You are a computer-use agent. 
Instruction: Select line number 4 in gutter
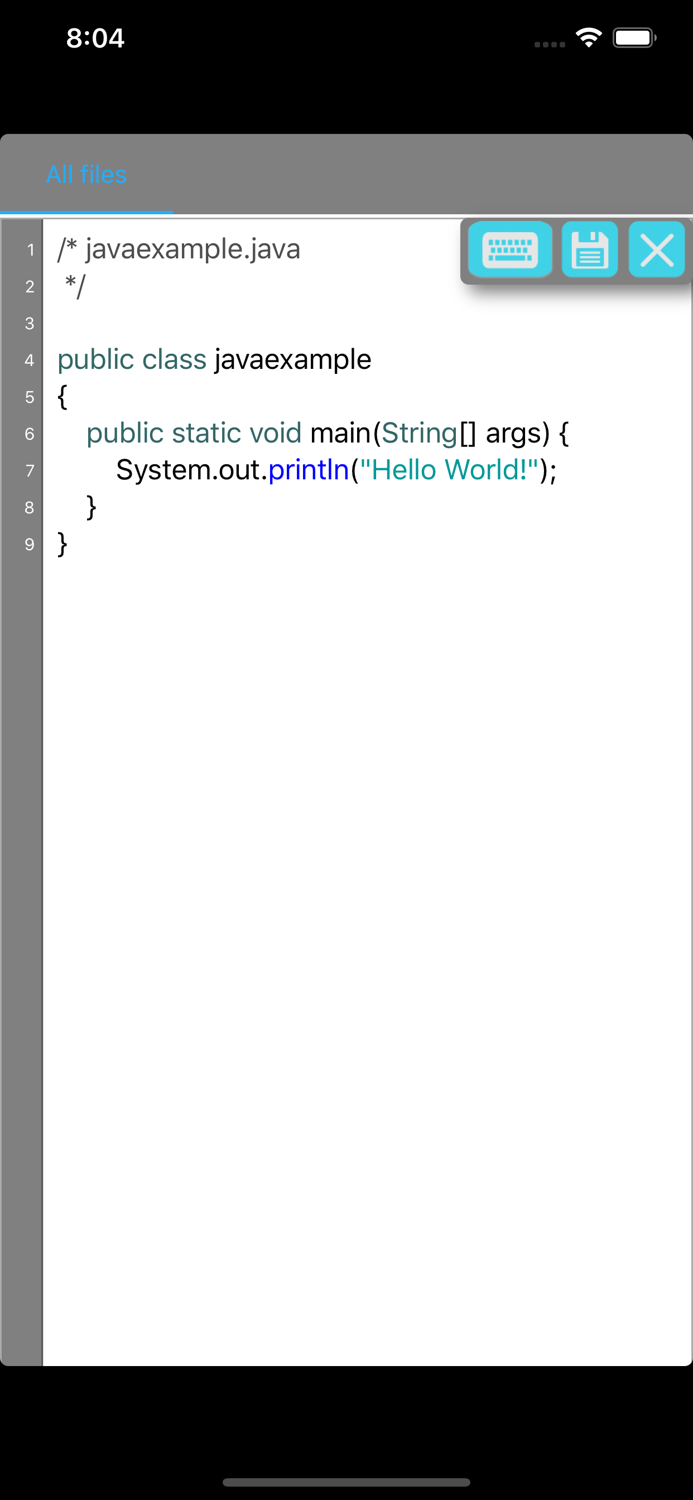pyautogui.click(x=30, y=360)
